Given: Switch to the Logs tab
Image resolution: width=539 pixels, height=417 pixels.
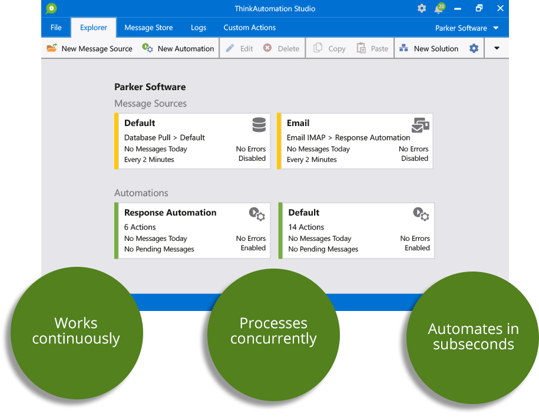Looking at the screenshot, I should 199,28.
